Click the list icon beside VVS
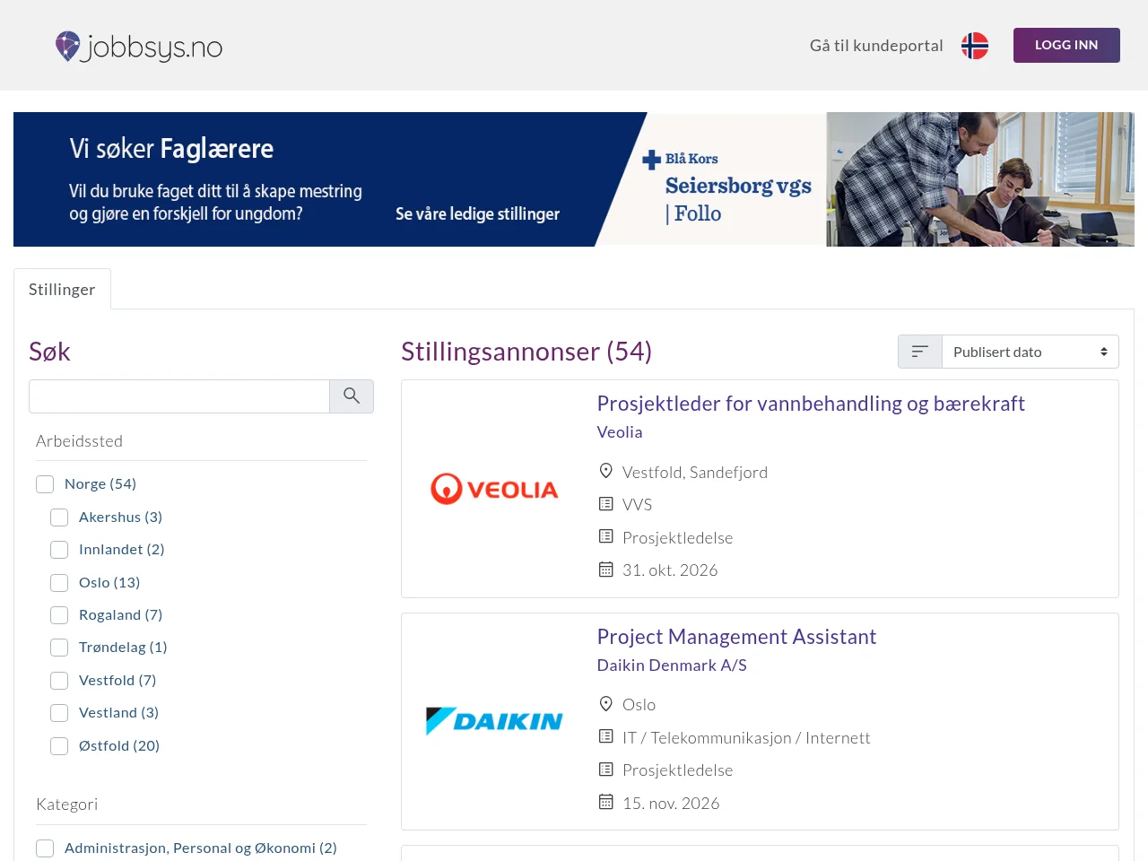This screenshot has height=861, width=1148. (x=606, y=504)
